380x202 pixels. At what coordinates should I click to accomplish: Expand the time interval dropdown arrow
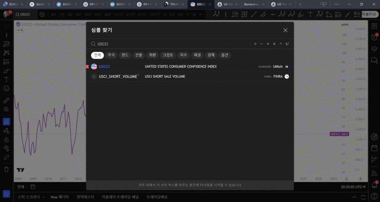click(x=200, y=14)
